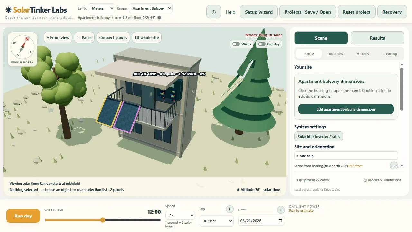Click Fit whole site button

tap(147, 38)
